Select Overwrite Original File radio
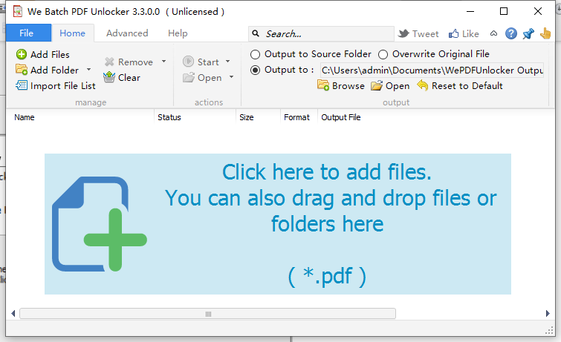Viewport: 561px width, 342px height. point(383,54)
